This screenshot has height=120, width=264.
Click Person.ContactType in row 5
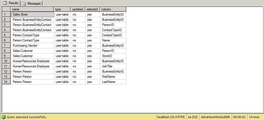pos(32,35)
